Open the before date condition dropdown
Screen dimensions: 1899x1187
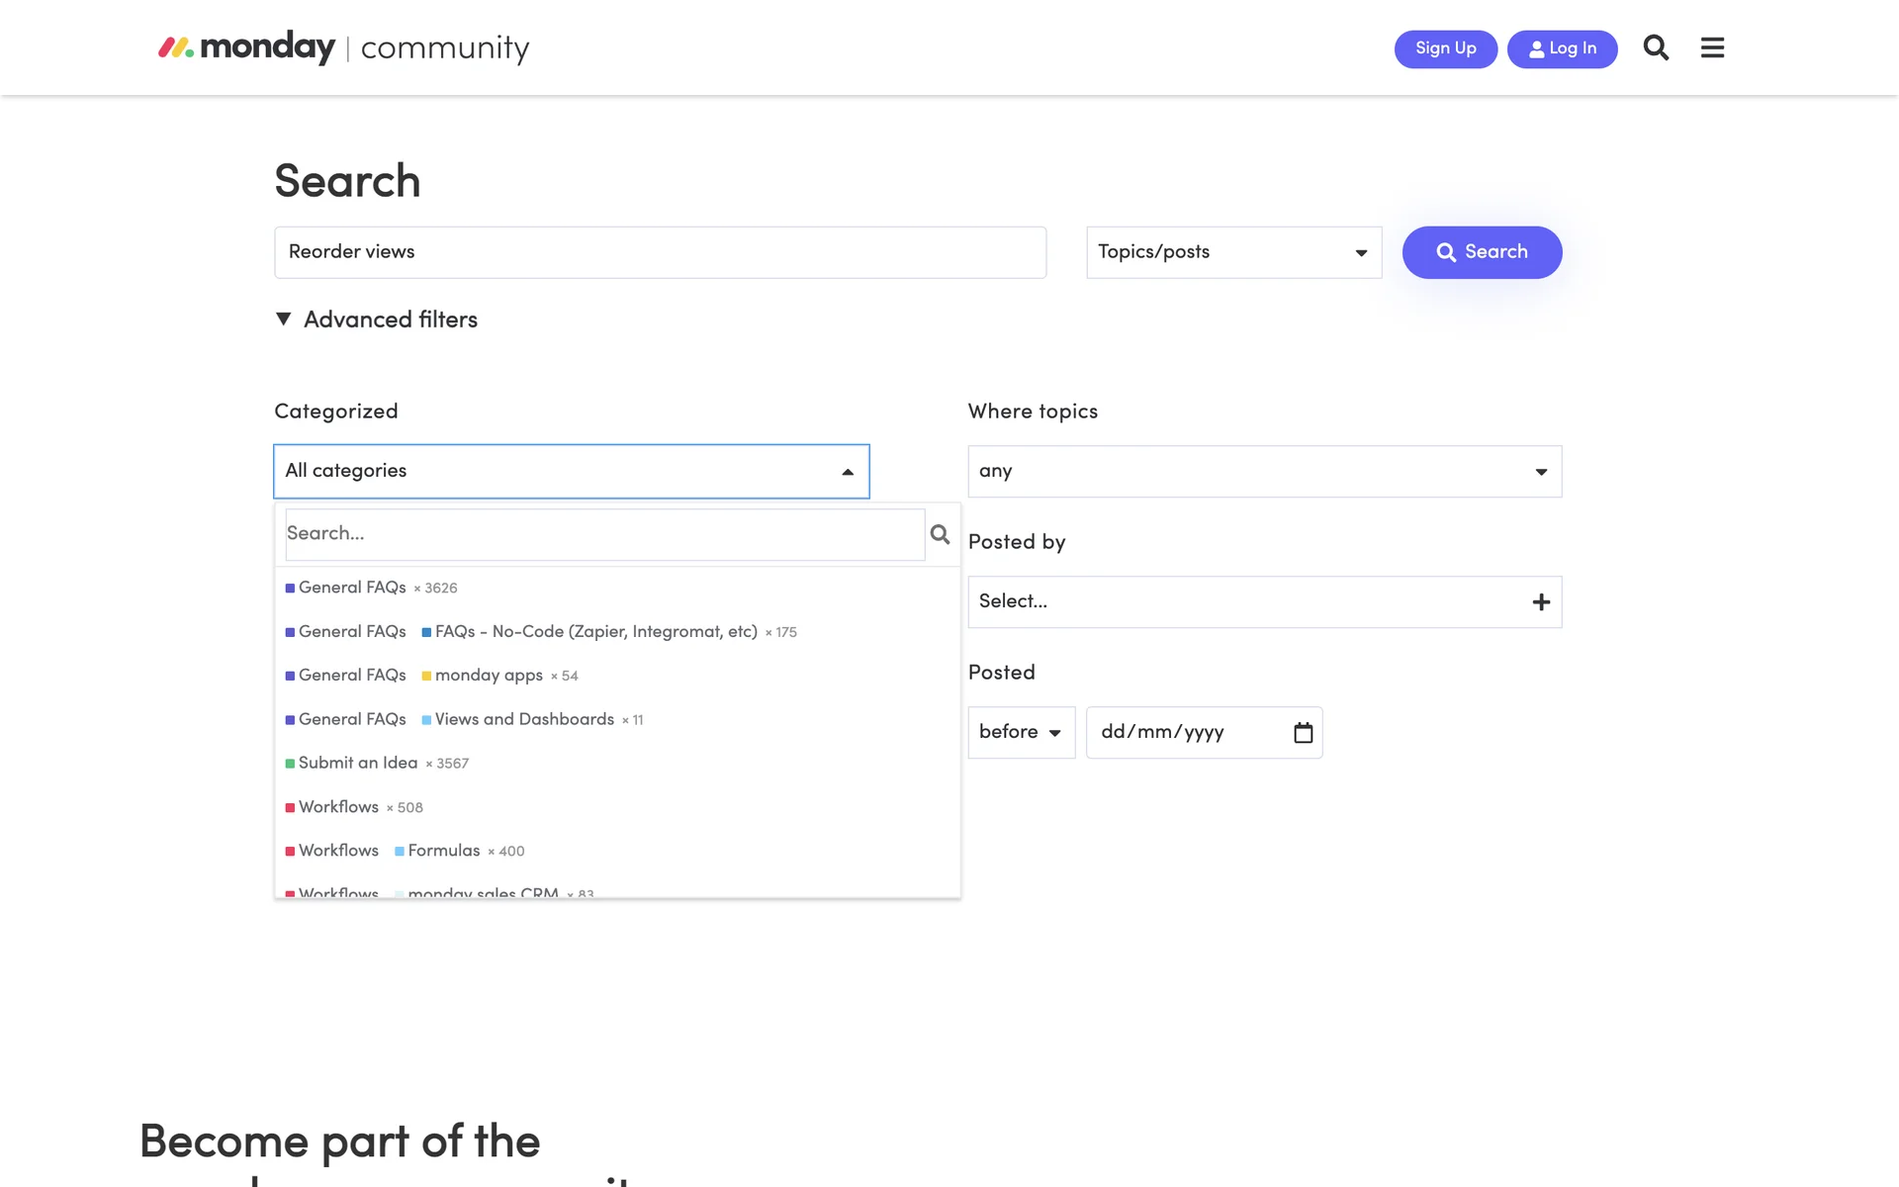coord(1020,732)
